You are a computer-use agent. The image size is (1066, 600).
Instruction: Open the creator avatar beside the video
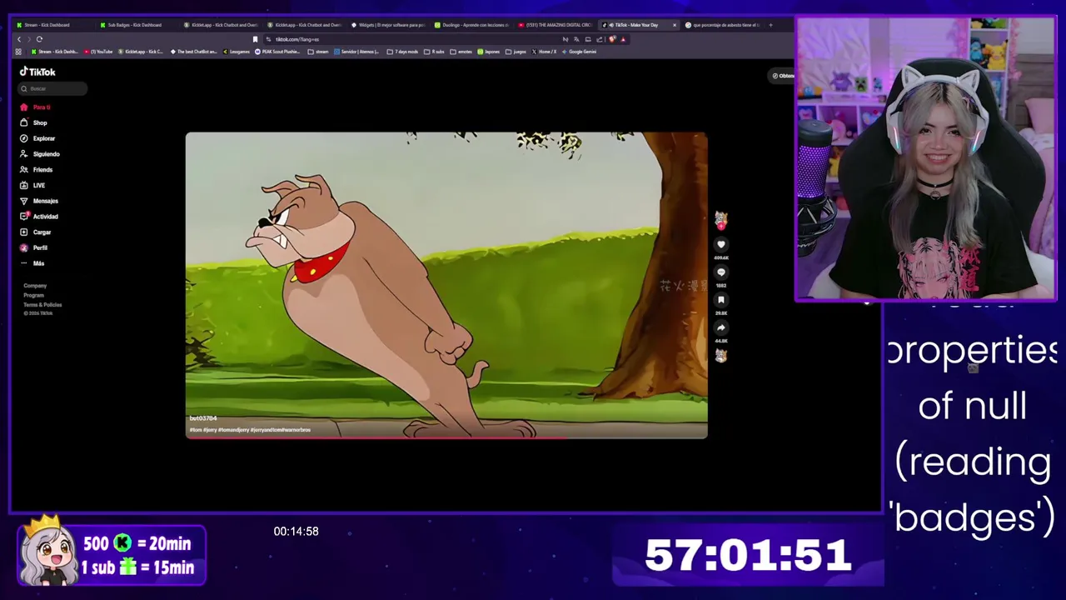[721, 219]
